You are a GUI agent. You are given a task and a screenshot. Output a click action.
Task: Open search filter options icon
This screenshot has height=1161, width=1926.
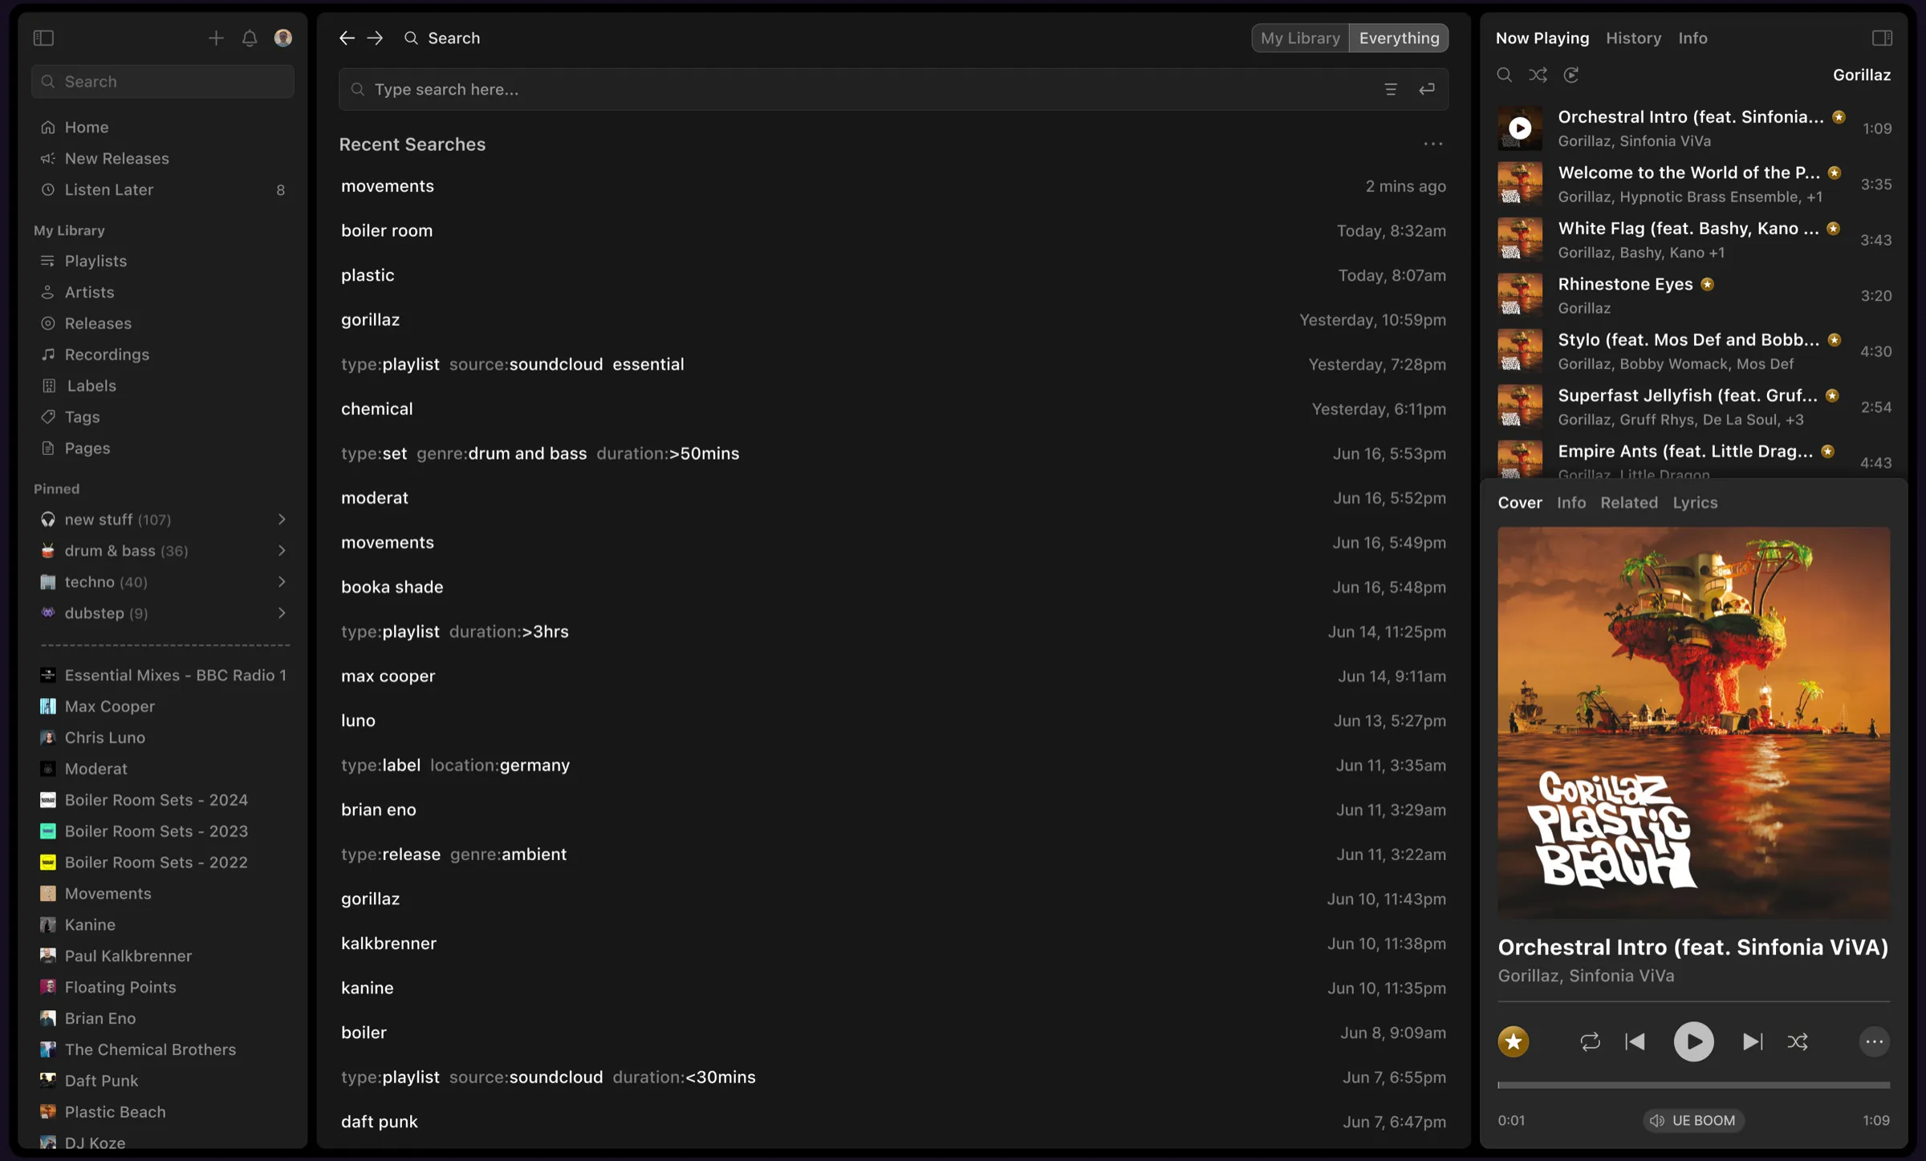click(x=1391, y=89)
